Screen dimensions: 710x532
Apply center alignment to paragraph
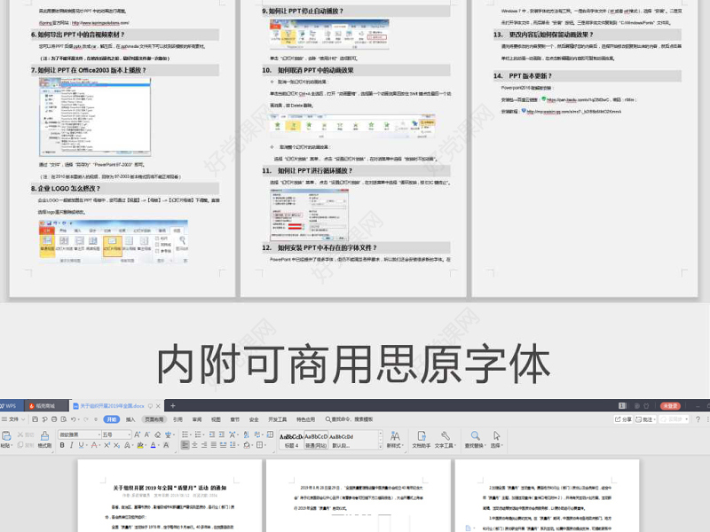tap(195, 444)
